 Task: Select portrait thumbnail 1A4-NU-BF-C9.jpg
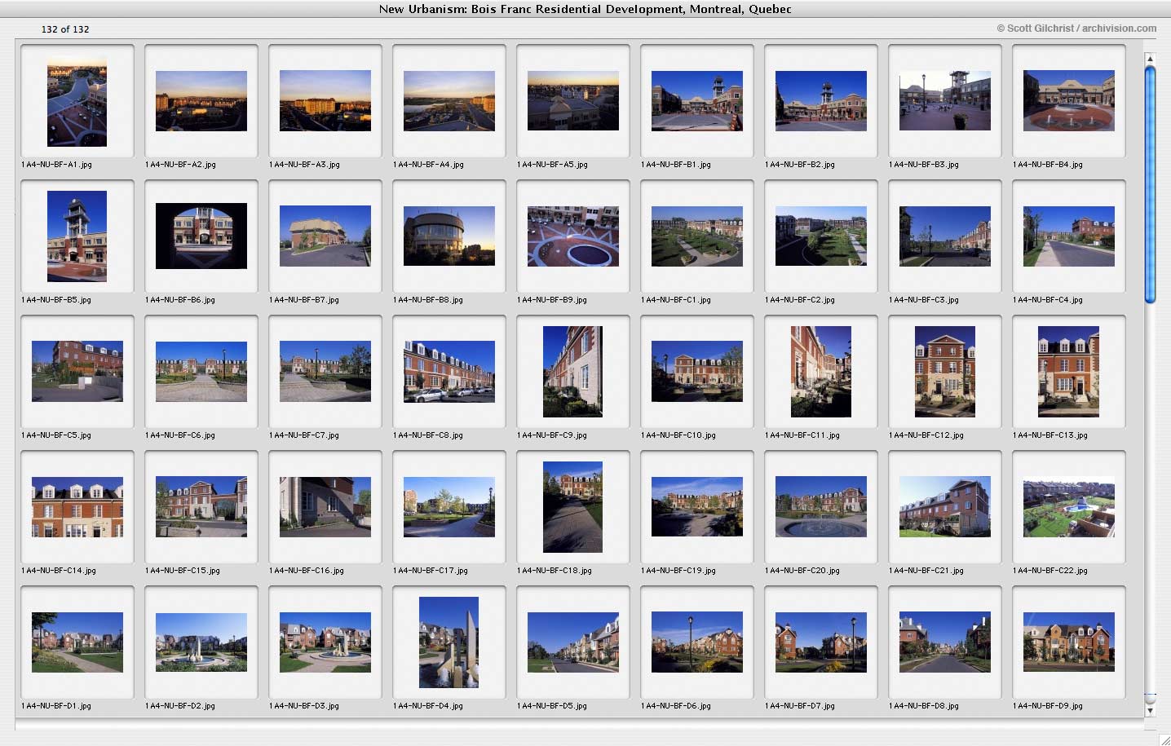click(573, 372)
